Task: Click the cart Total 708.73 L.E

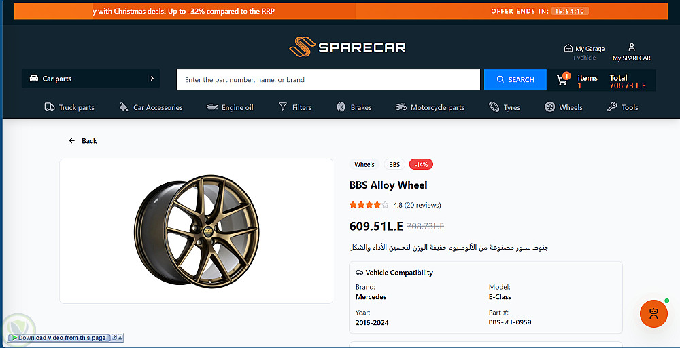Action: point(628,81)
